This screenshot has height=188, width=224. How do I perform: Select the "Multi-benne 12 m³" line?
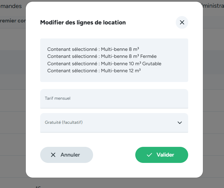(x=94, y=71)
